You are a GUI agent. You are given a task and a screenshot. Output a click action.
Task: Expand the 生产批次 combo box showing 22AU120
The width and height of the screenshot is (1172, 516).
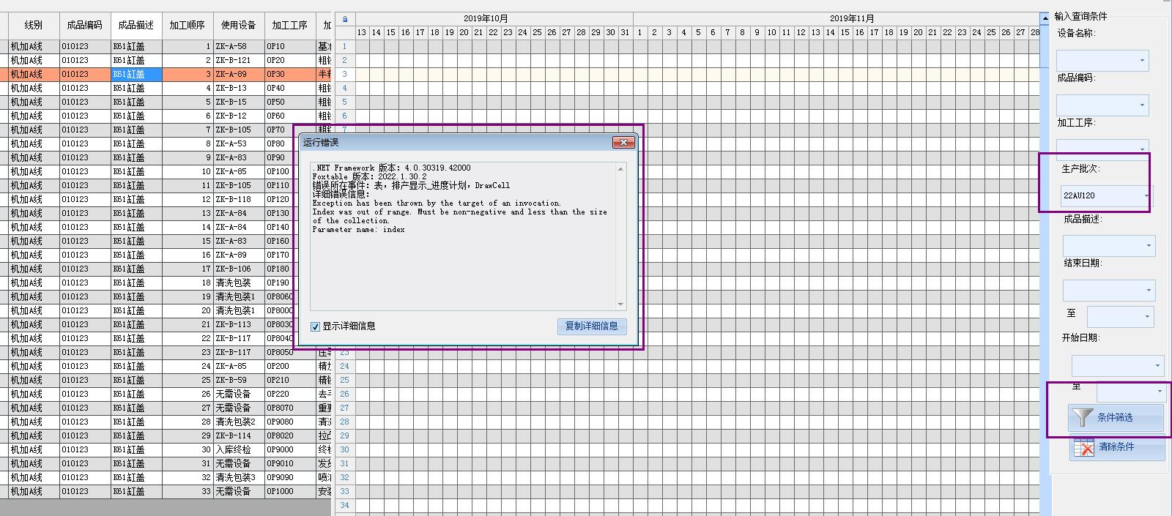point(1146,196)
